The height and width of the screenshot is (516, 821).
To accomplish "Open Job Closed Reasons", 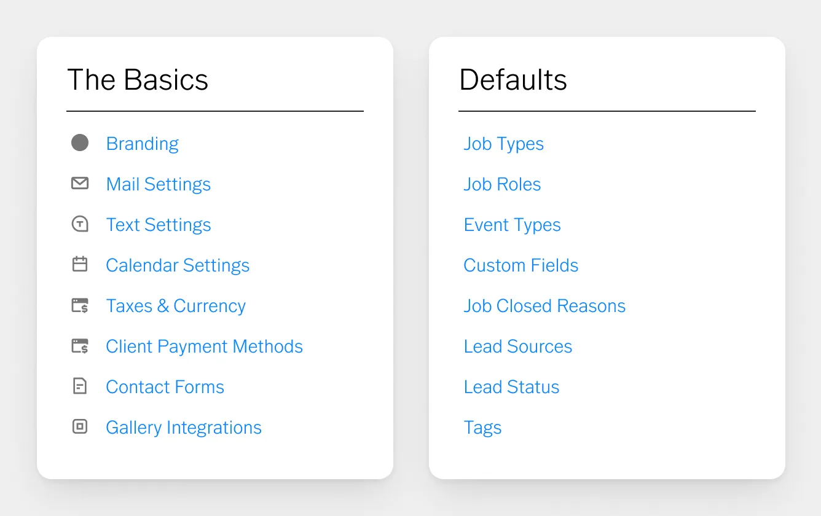I will (x=544, y=306).
